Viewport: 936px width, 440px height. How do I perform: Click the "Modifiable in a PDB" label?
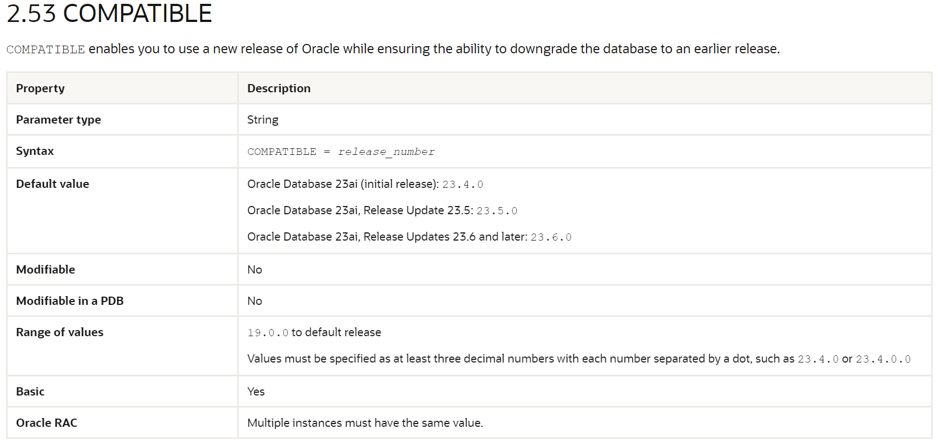coord(69,301)
